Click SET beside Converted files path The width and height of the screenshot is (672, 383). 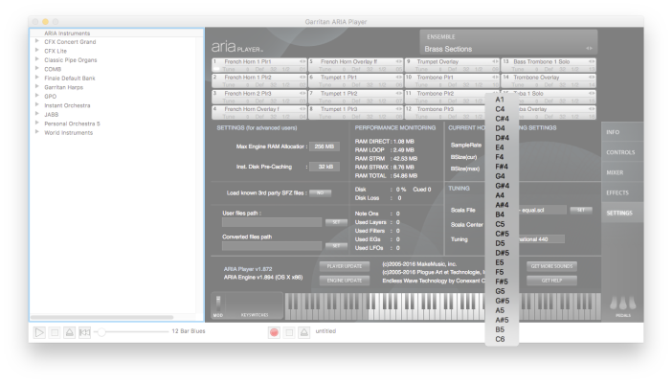[x=336, y=245]
